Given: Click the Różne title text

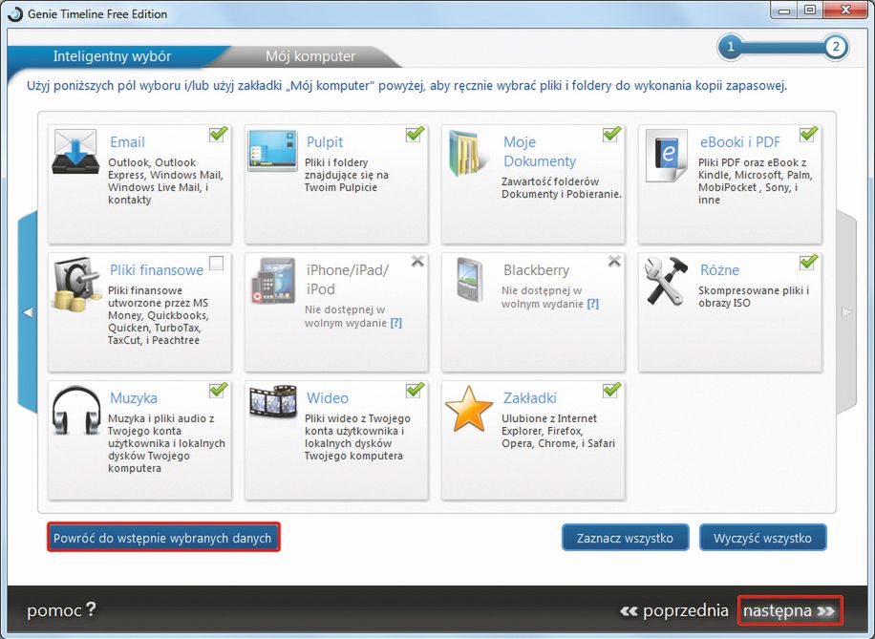Looking at the screenshot, I should click(x=719, y=270).
